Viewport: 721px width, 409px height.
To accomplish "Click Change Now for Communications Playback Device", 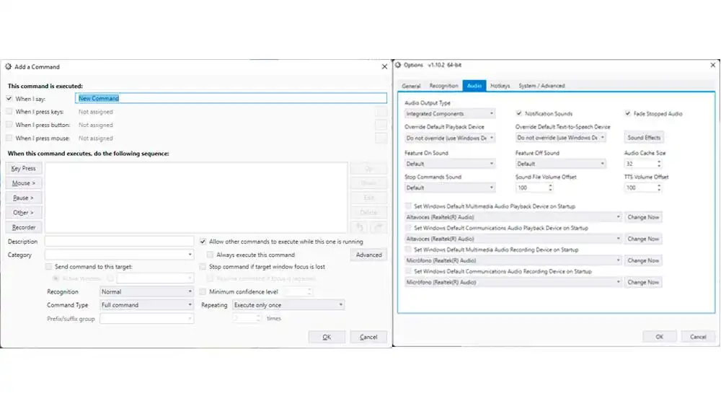I will pos(643,239).
